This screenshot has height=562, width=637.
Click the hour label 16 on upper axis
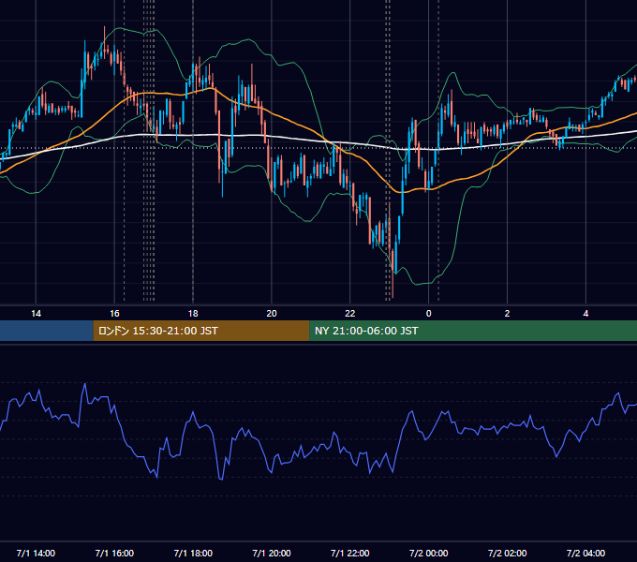click(114, 314)
